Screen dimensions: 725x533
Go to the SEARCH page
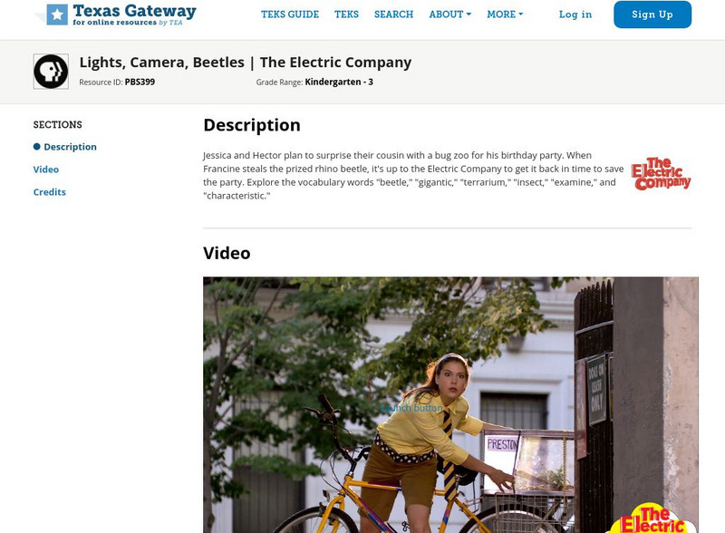393,15
